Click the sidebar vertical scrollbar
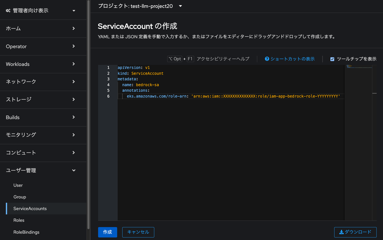Image resolution: width=383 pixels, height=240 pixels. point(88,115)
